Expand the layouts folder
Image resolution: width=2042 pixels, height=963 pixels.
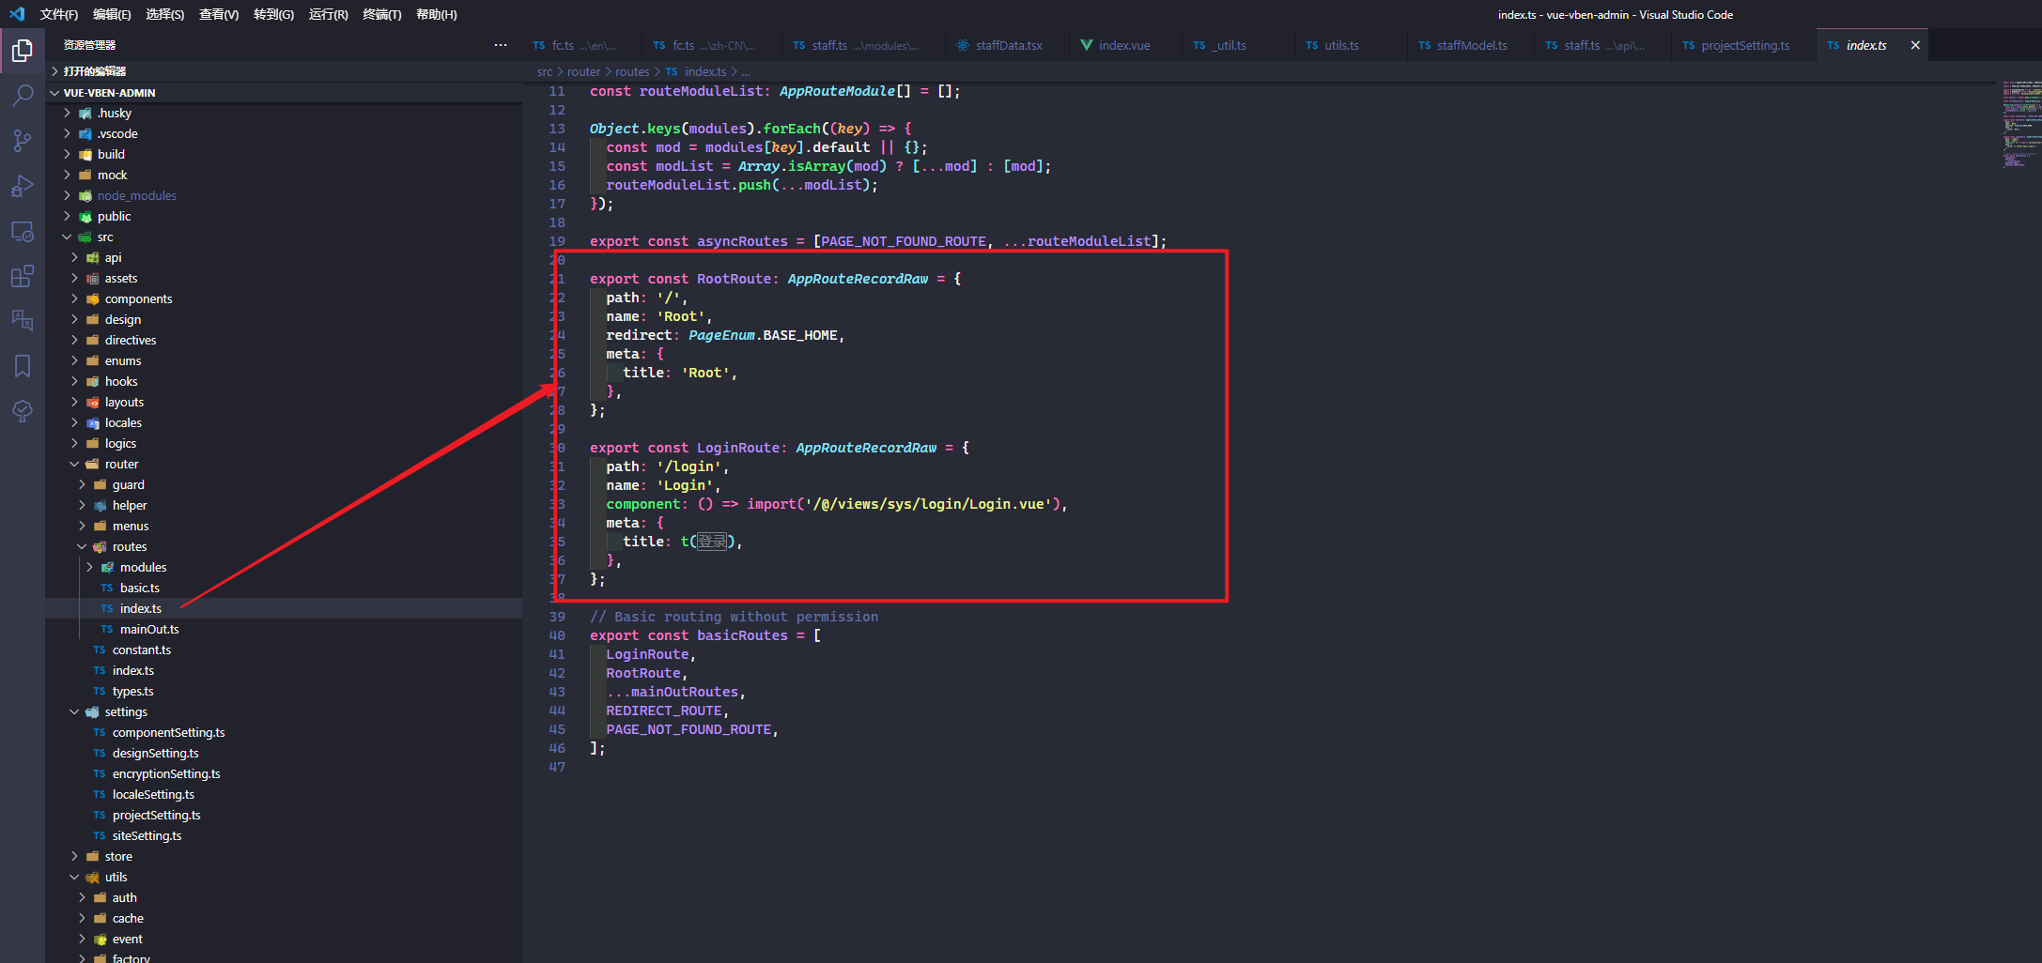(74, 402)
